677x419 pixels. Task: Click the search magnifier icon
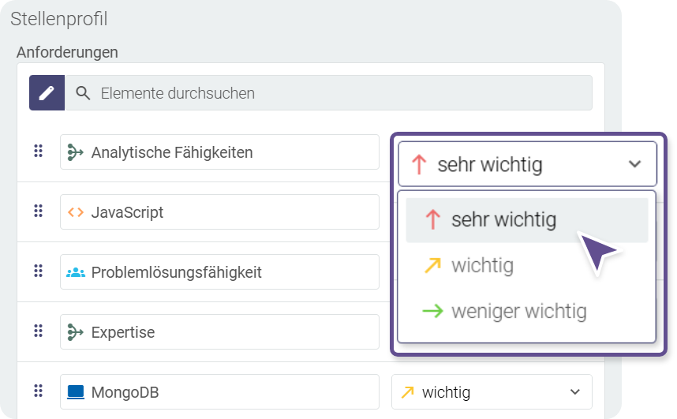pos(83,93)
